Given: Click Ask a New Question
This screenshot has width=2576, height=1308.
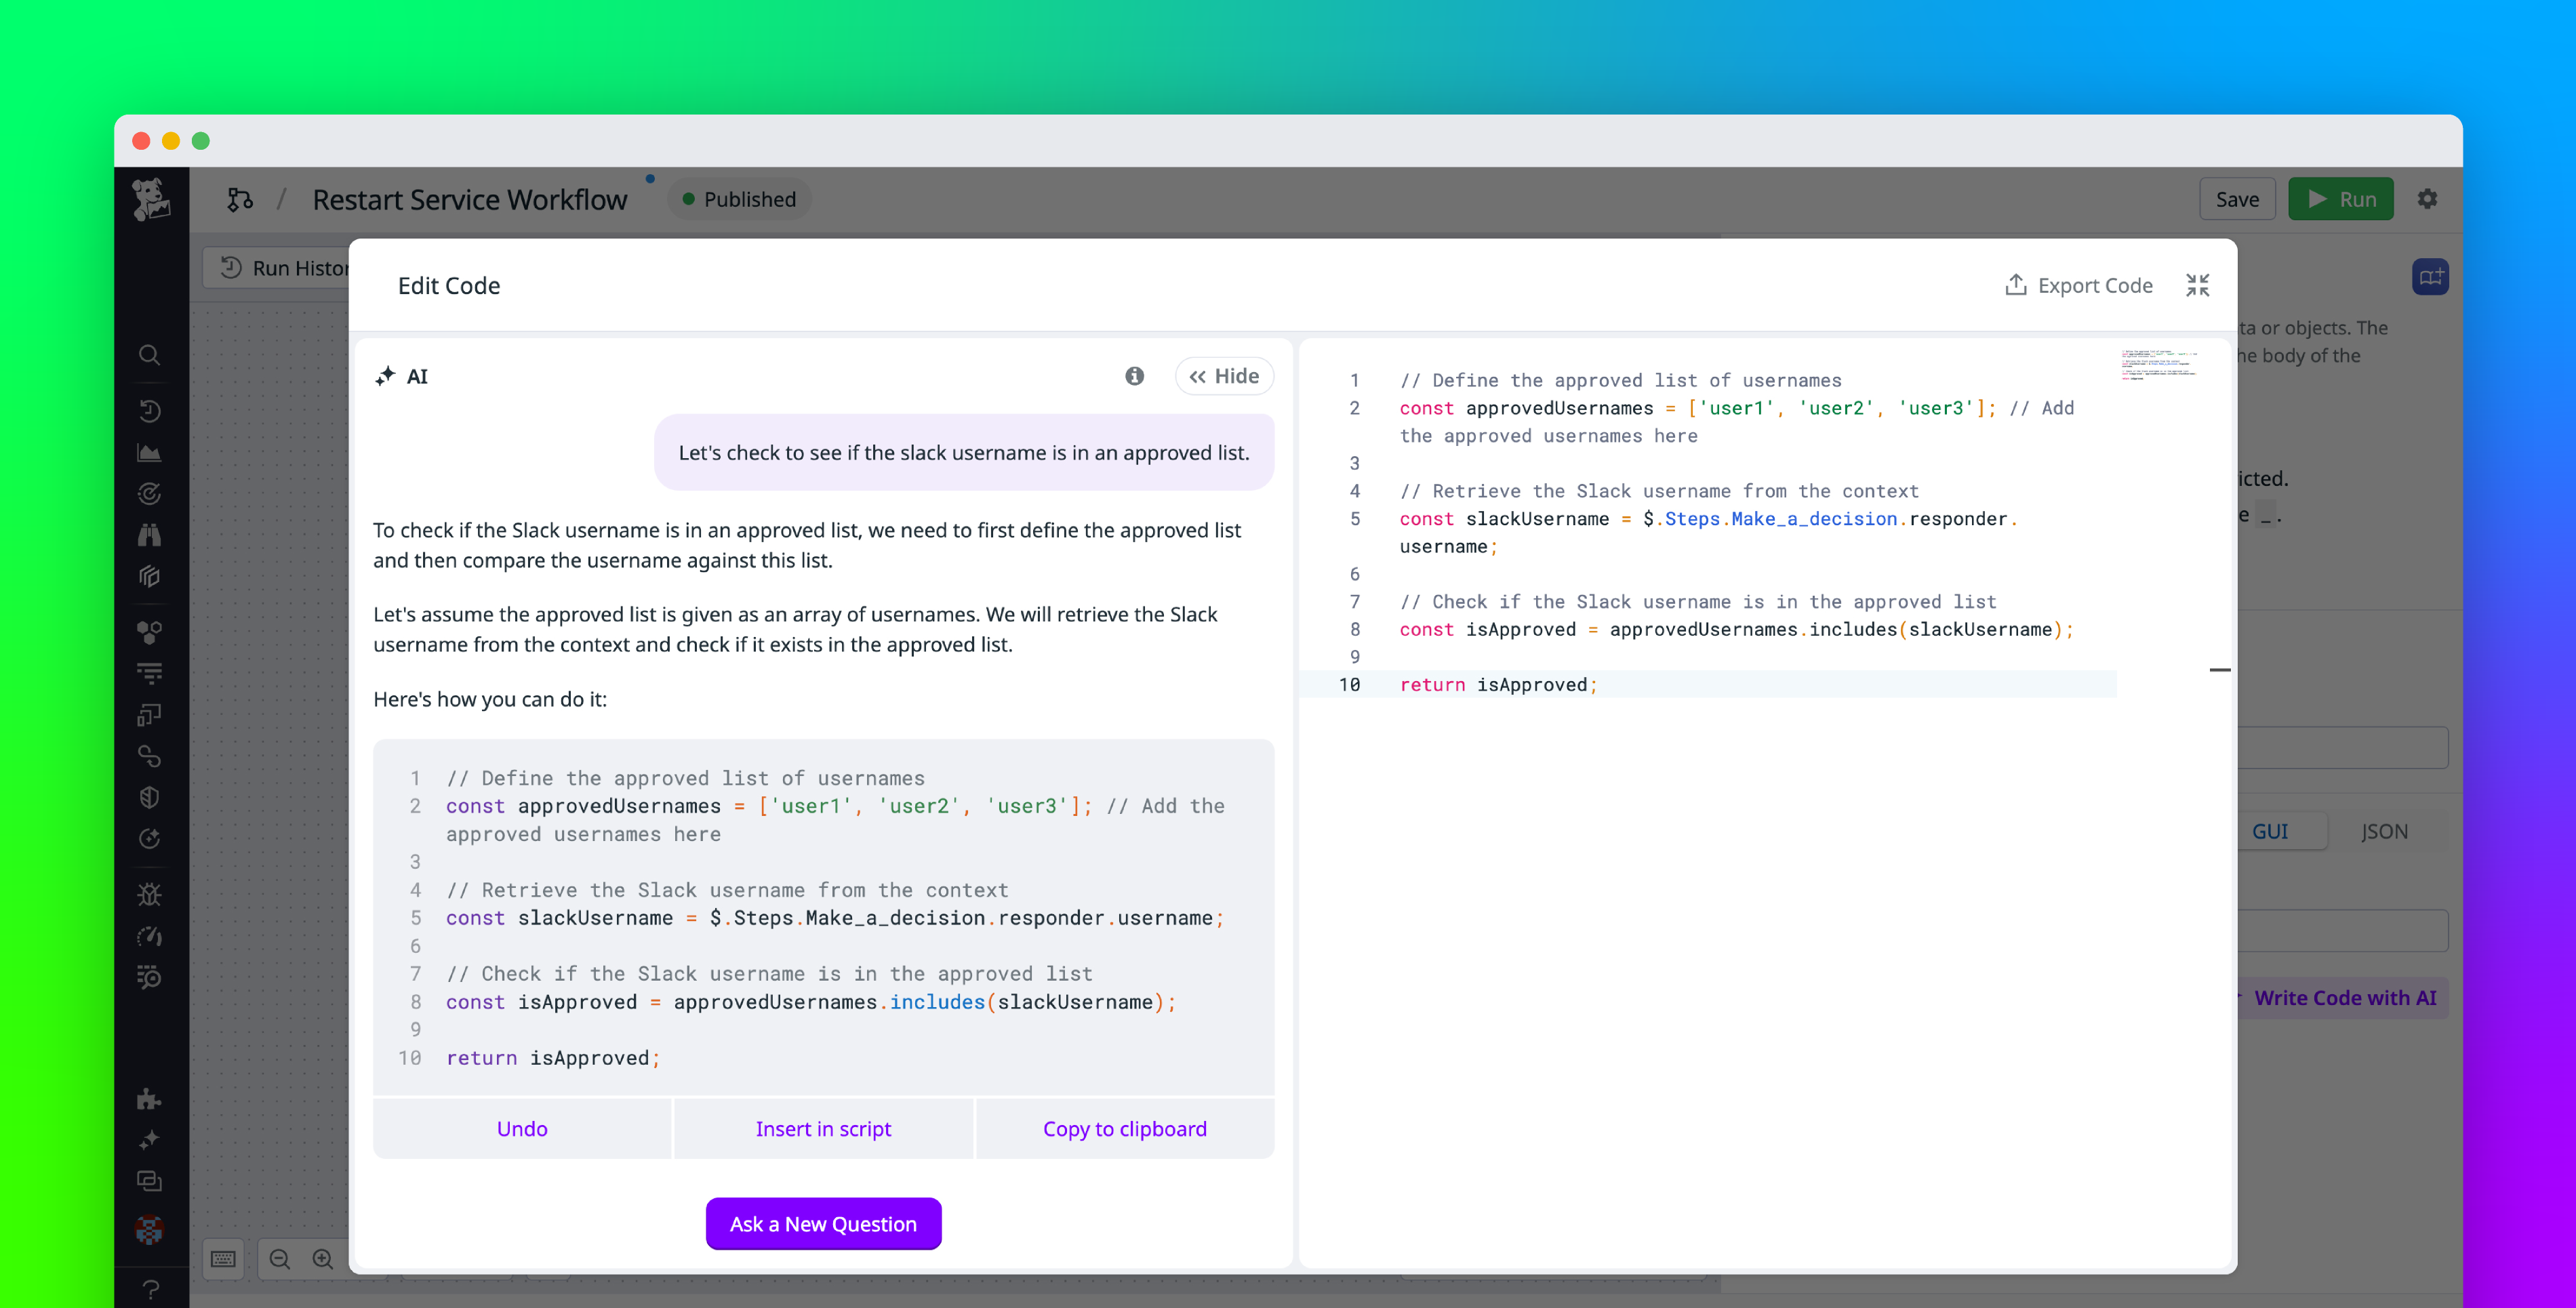Looking at the screenshot, I should tap(823, 1223).
